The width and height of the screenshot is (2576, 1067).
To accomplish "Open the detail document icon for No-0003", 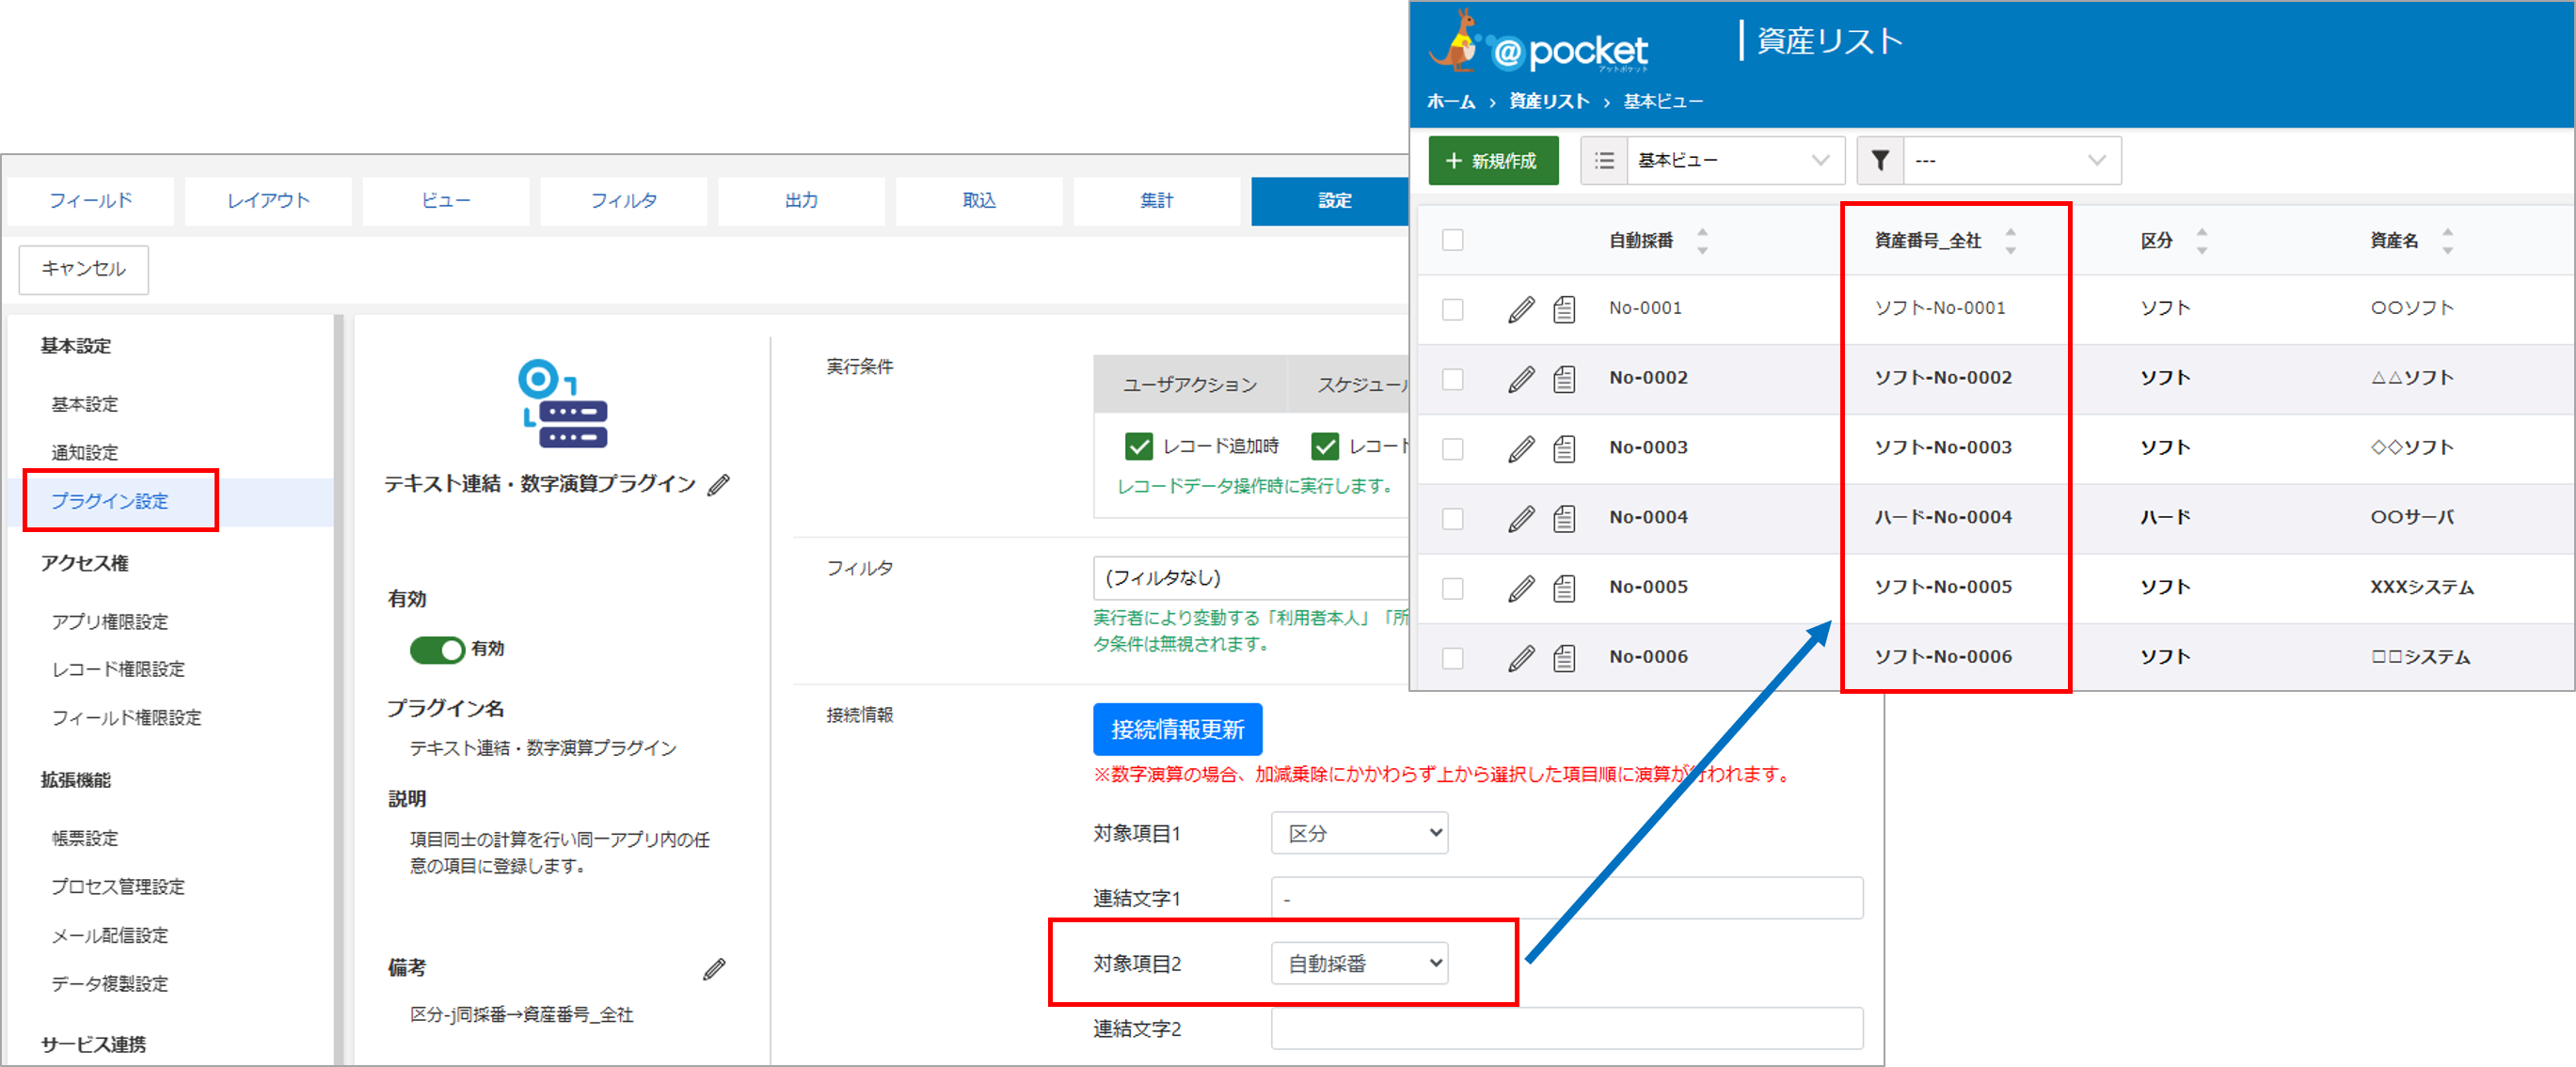I will point(1565,449).
